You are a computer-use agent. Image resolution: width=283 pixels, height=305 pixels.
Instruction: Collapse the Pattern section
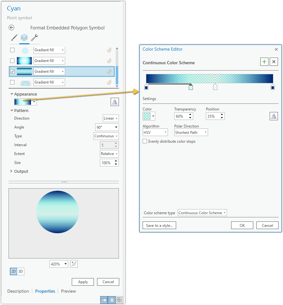pyautogui.click(x=12, y=110)
